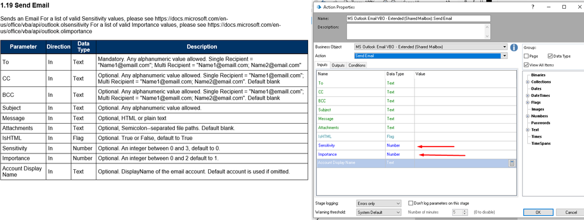Expand the DateTimes tree node
This screenshot has width=584, height=220.
coord(527,96)
